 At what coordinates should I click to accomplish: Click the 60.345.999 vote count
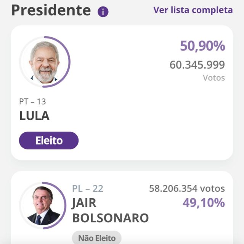pos(197,65)
